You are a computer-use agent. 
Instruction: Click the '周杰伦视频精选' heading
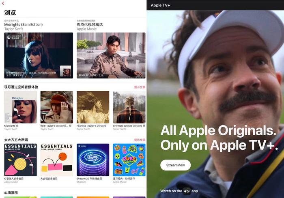coord(90,25)
